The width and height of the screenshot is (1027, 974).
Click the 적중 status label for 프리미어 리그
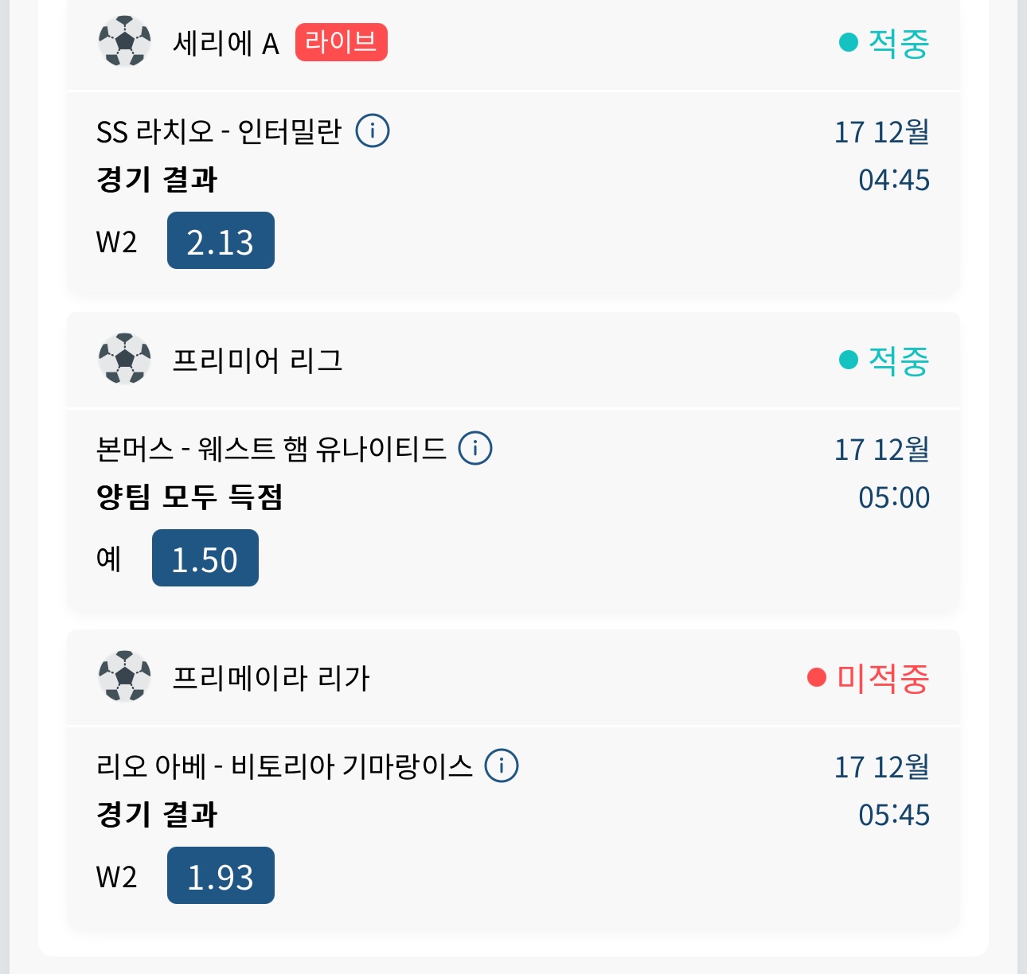coord(898,360)
